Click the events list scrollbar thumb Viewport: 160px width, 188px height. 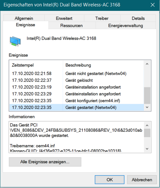tap(147, 96)
